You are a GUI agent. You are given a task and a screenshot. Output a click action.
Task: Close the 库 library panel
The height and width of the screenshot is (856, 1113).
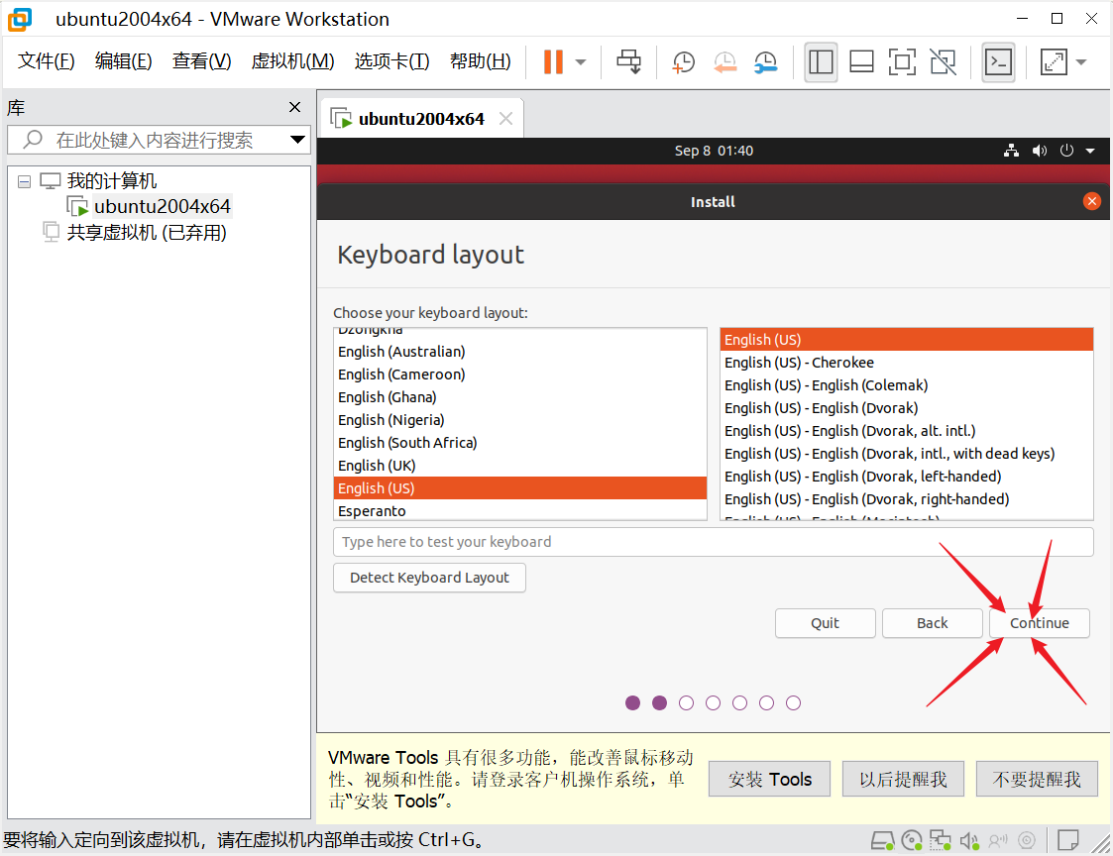pos(294,107)
